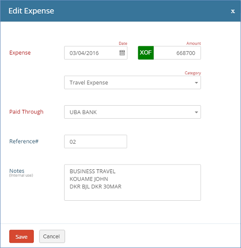This screenshot has height=248, width=241.
Task: Save the expense changes
Action: tap(21, 236)
